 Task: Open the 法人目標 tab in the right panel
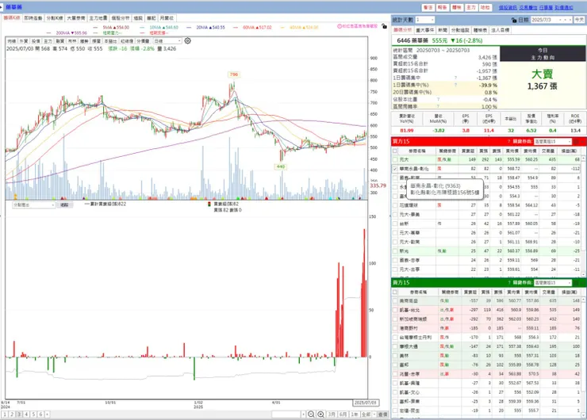(501, 30)
